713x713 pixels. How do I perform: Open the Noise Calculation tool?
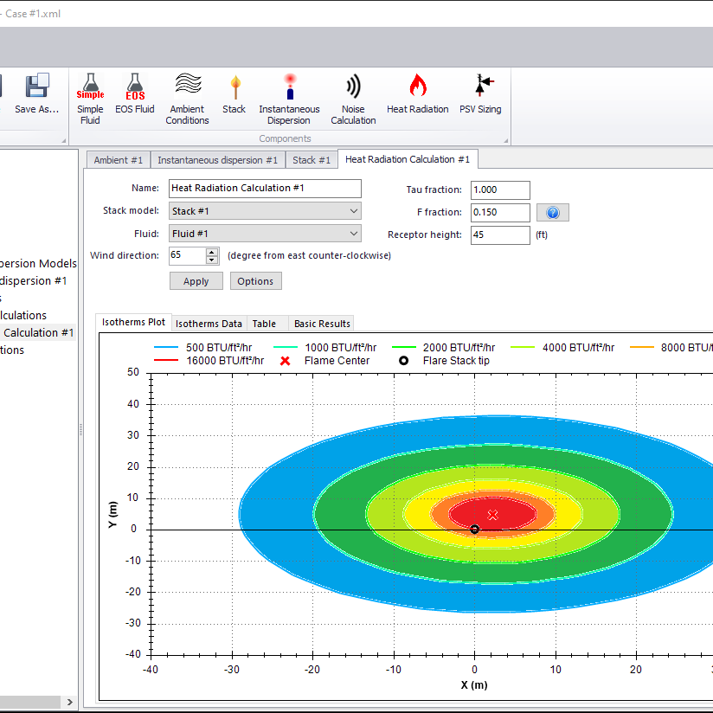pos(353,87)
